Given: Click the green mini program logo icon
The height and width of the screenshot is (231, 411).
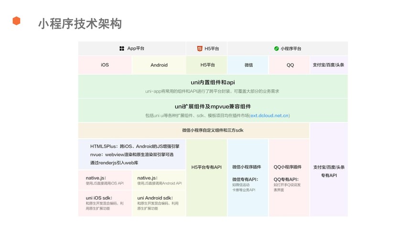Looking at the screenshot, I should pos(276,49).
